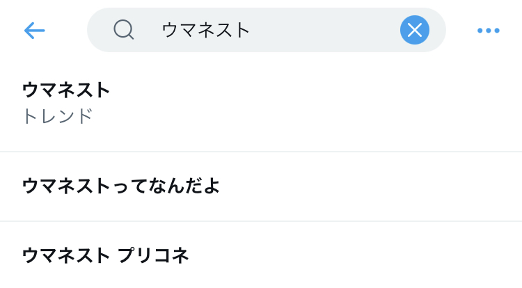This screenshot has height=288, width=522.
Task: Select the ウマネスト trend suggestion
Action: 67,90
